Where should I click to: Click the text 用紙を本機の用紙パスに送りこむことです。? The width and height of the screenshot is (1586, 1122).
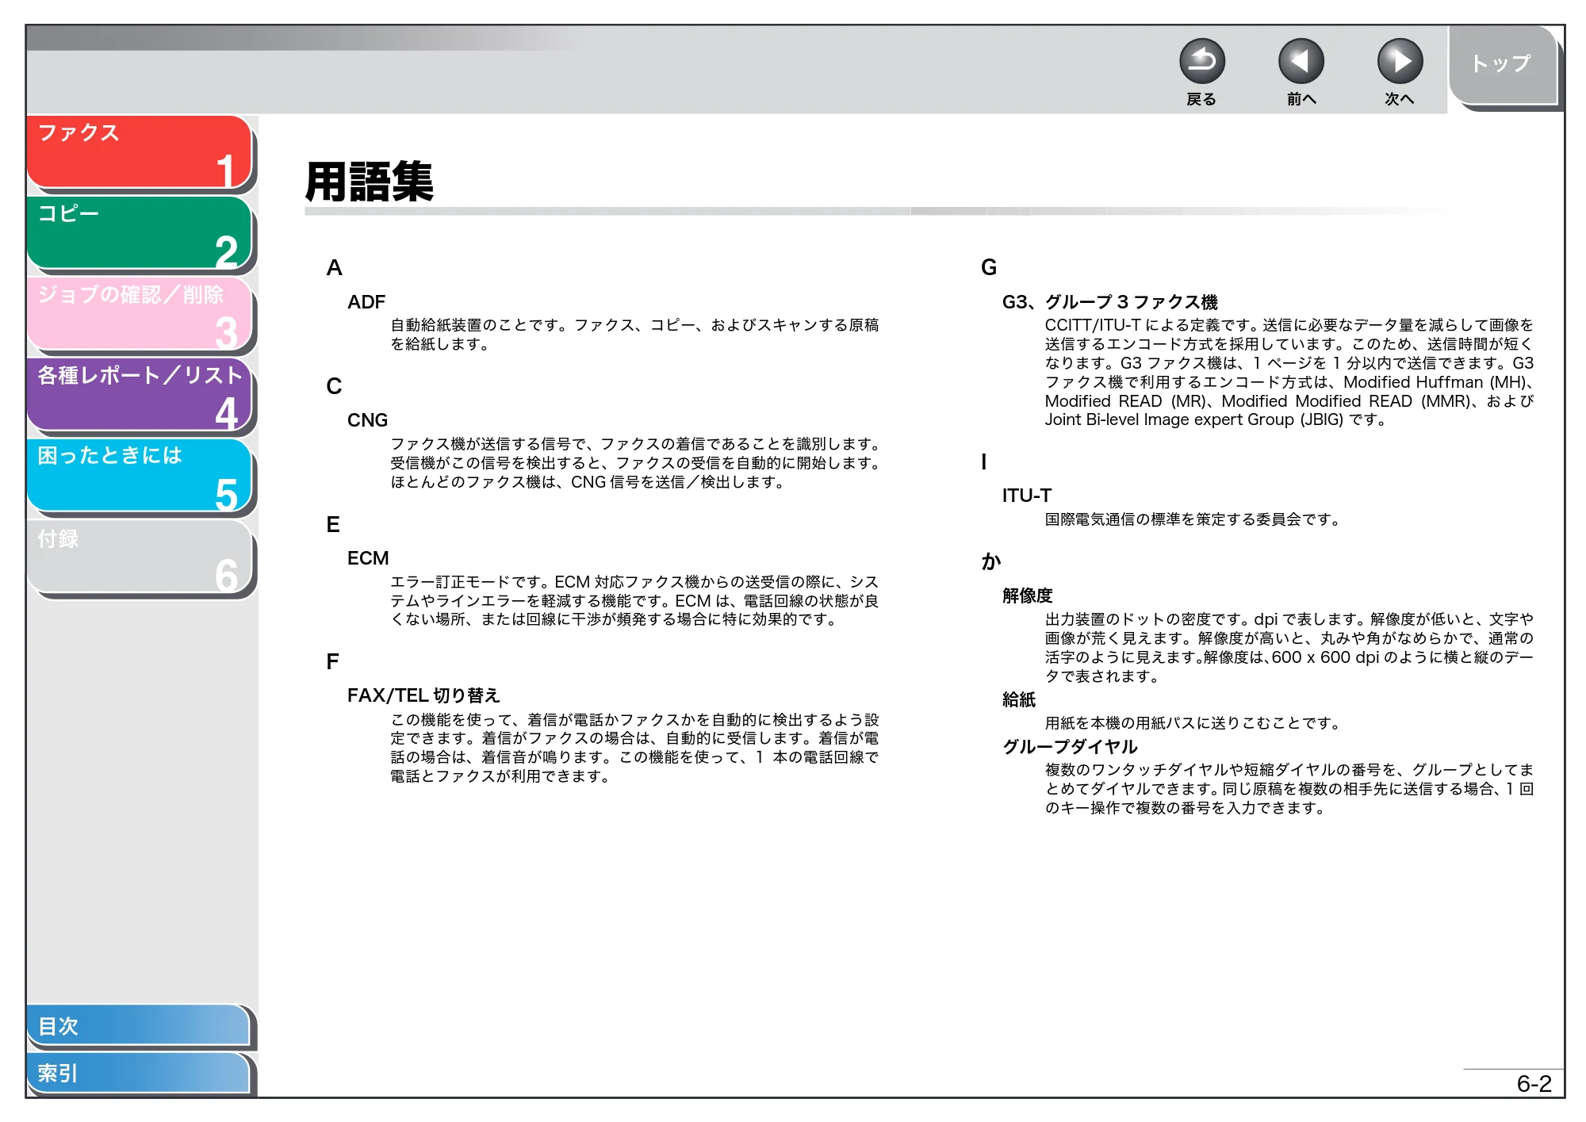coord(1192,723)
